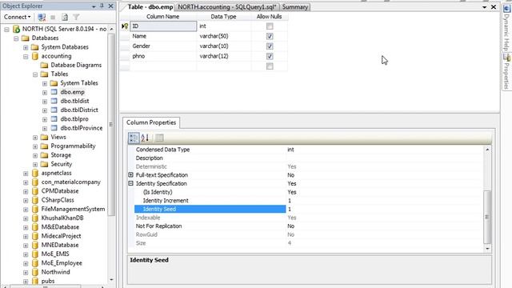Viewport: 512px width, 288px height.
Task: Toggle Allow Nulls in the empty new row
Action: [x=270, y=66]
